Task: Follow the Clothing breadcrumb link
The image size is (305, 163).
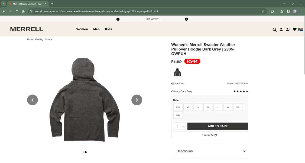Action: pos(39,39)
